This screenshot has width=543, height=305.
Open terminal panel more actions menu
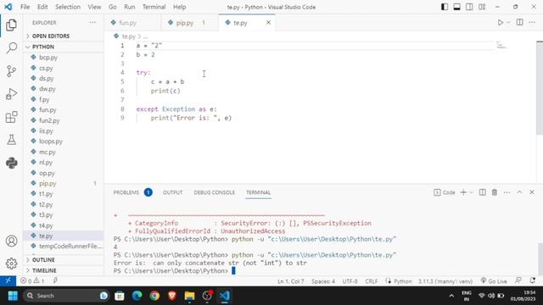click(507, 192)
